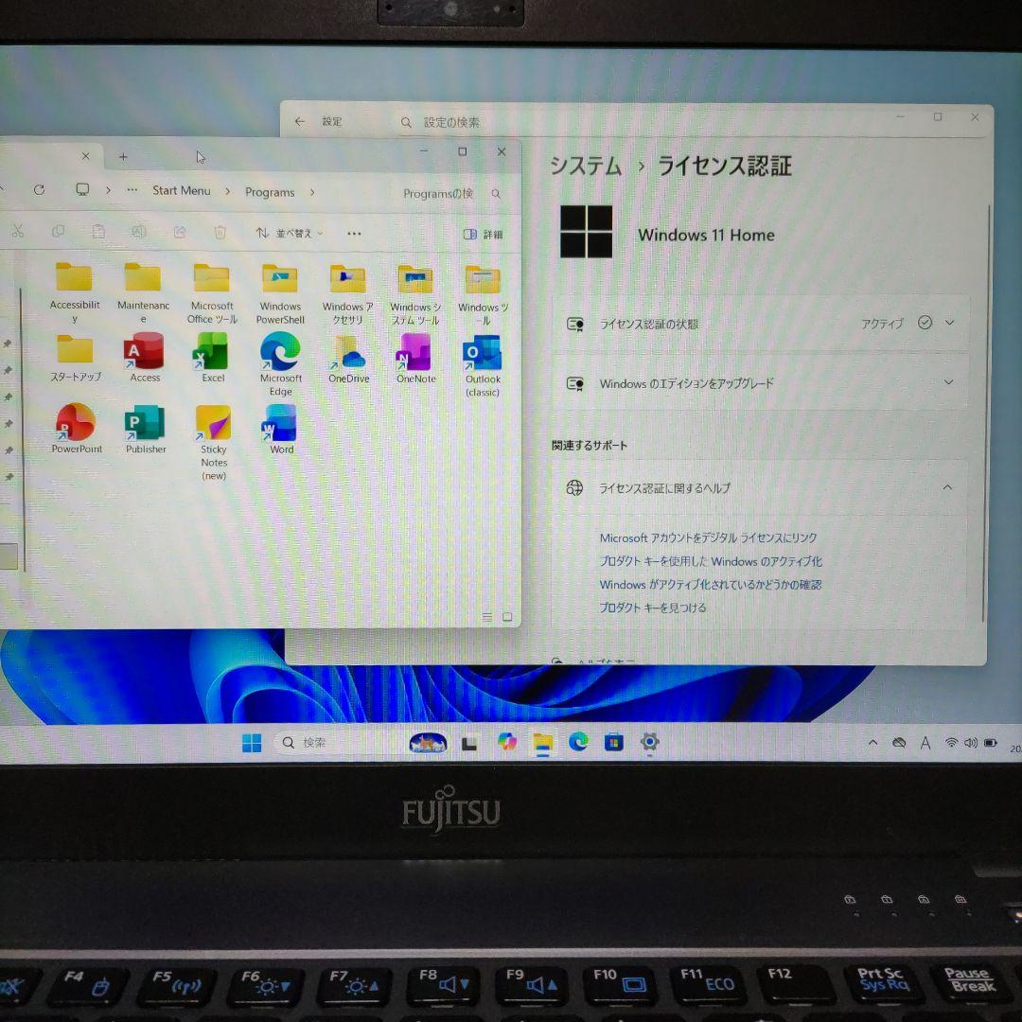
Task: Open PowerPoint from the Programs folder
Action: pos(76,426)
